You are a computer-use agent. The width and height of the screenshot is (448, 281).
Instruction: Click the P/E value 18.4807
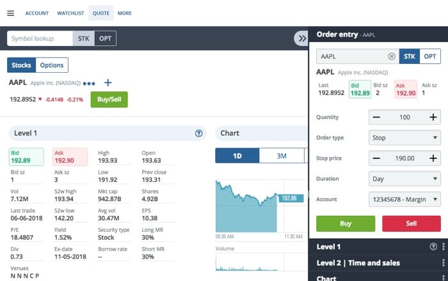pyautogui.click(x=22, y=238)
